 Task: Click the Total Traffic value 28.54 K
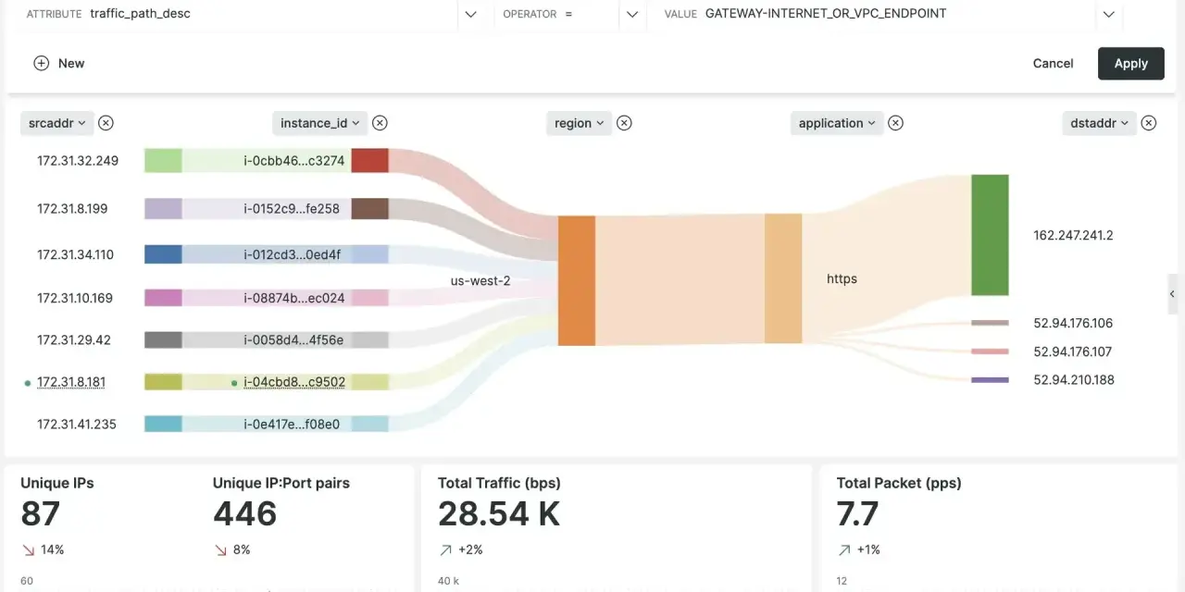499,513
